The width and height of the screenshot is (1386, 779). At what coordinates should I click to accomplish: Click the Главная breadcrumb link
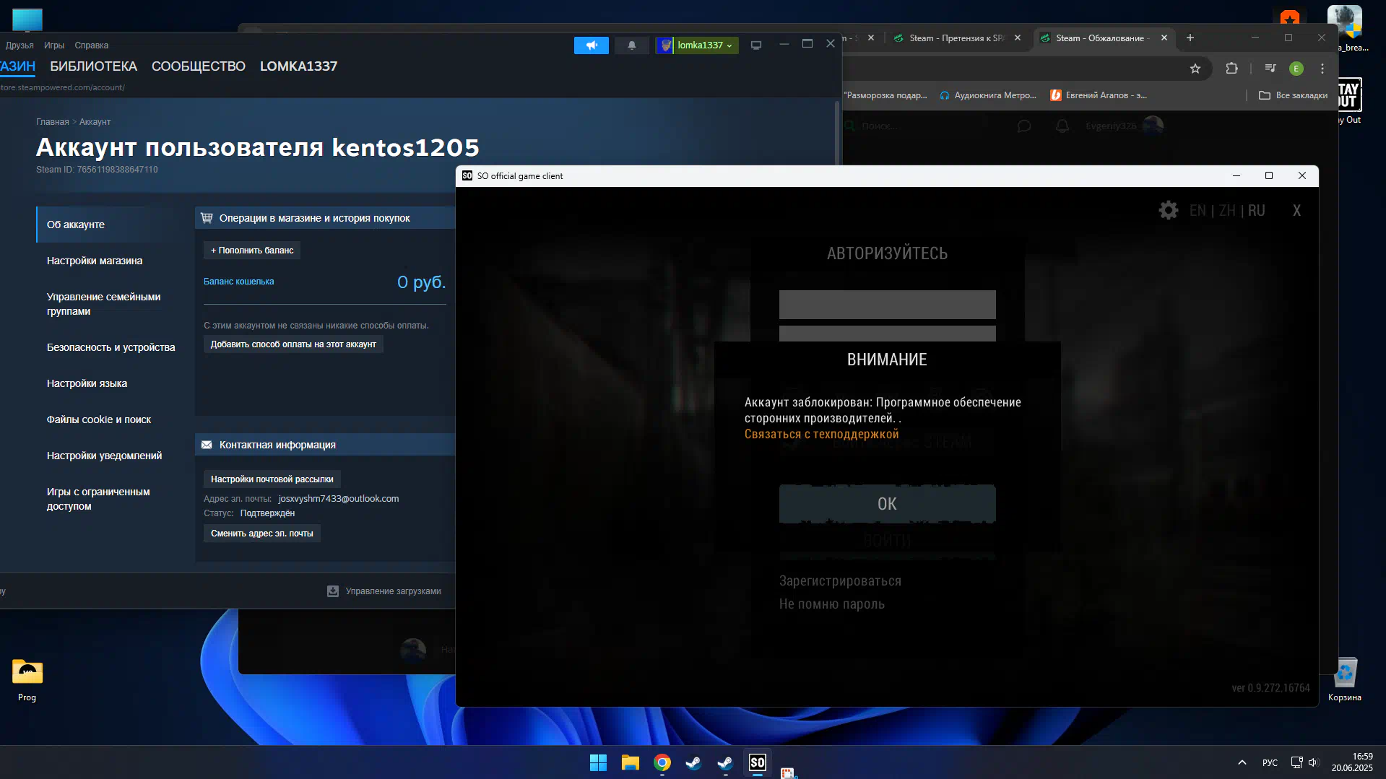pyautogui.click(x=53, y=122)
